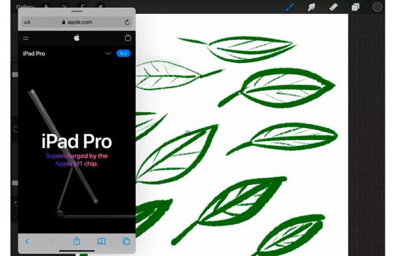The image size is (394, 256).
Task: Go to Apple home via Apple logo
Action: (77, 38)
